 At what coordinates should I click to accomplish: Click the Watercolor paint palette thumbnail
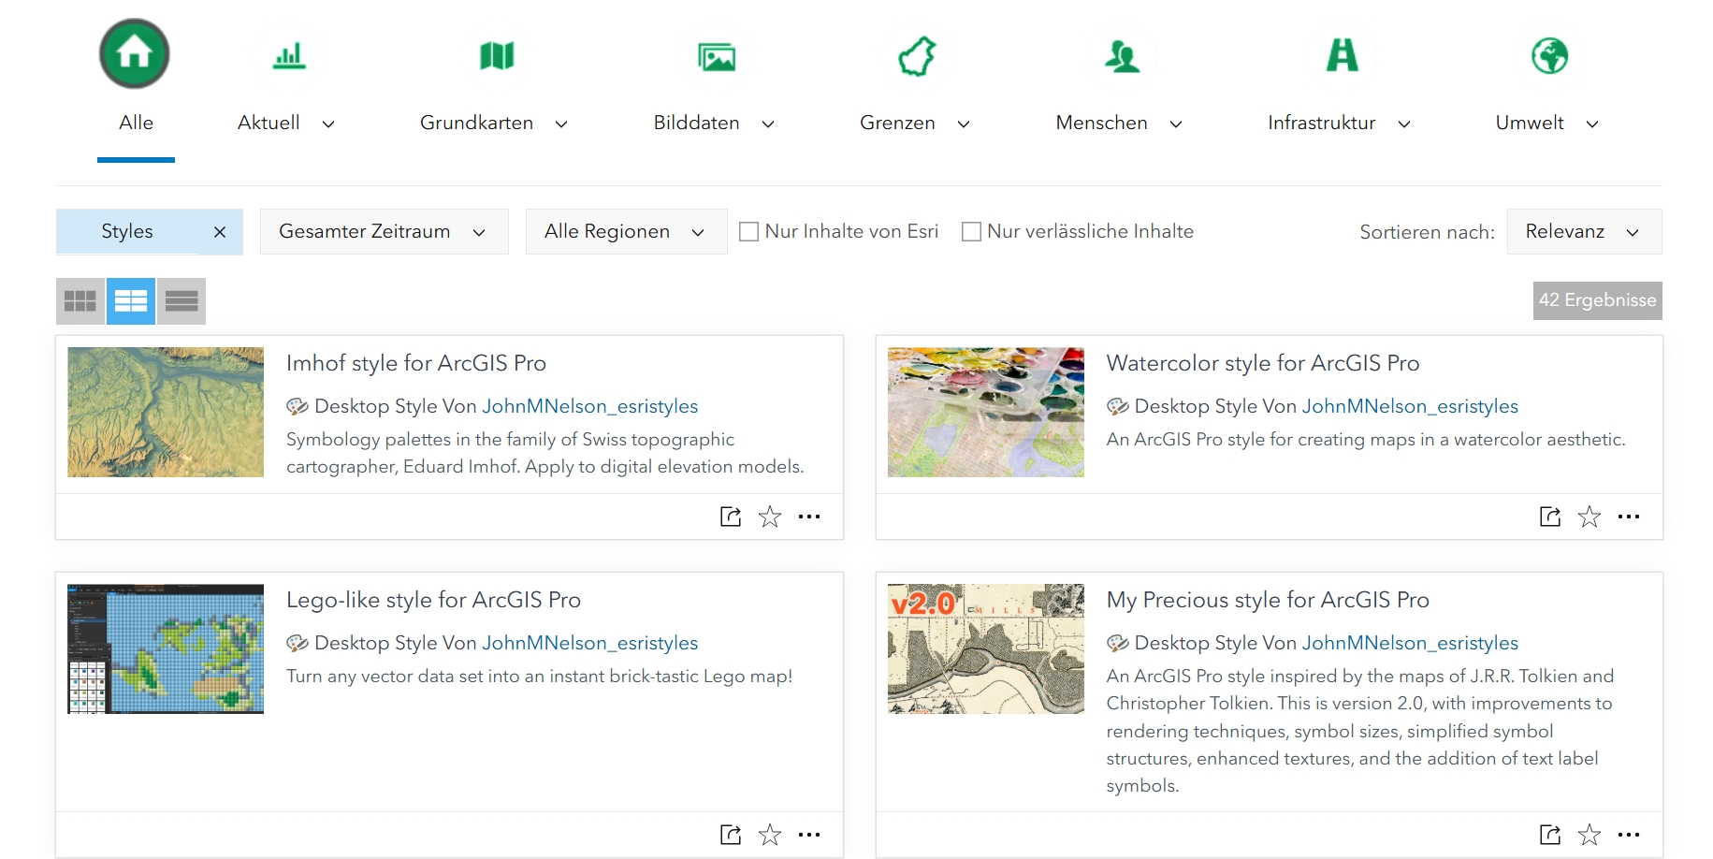point(986,412)
